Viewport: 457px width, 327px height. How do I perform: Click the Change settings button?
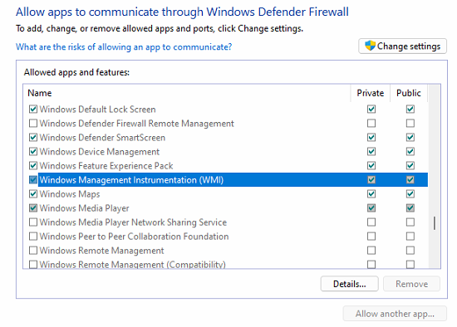pos(402,46)
